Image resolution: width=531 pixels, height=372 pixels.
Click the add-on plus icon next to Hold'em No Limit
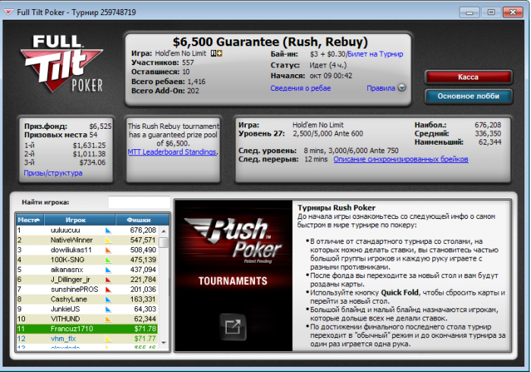pyautogui.click(x=219, y=54)
